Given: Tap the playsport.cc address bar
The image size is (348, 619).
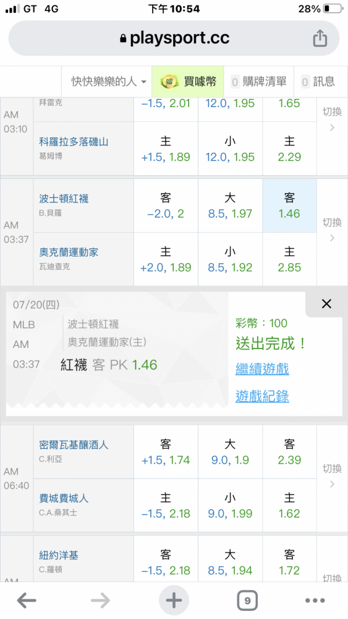Looking at the screenshot, I should click(174, 38).
